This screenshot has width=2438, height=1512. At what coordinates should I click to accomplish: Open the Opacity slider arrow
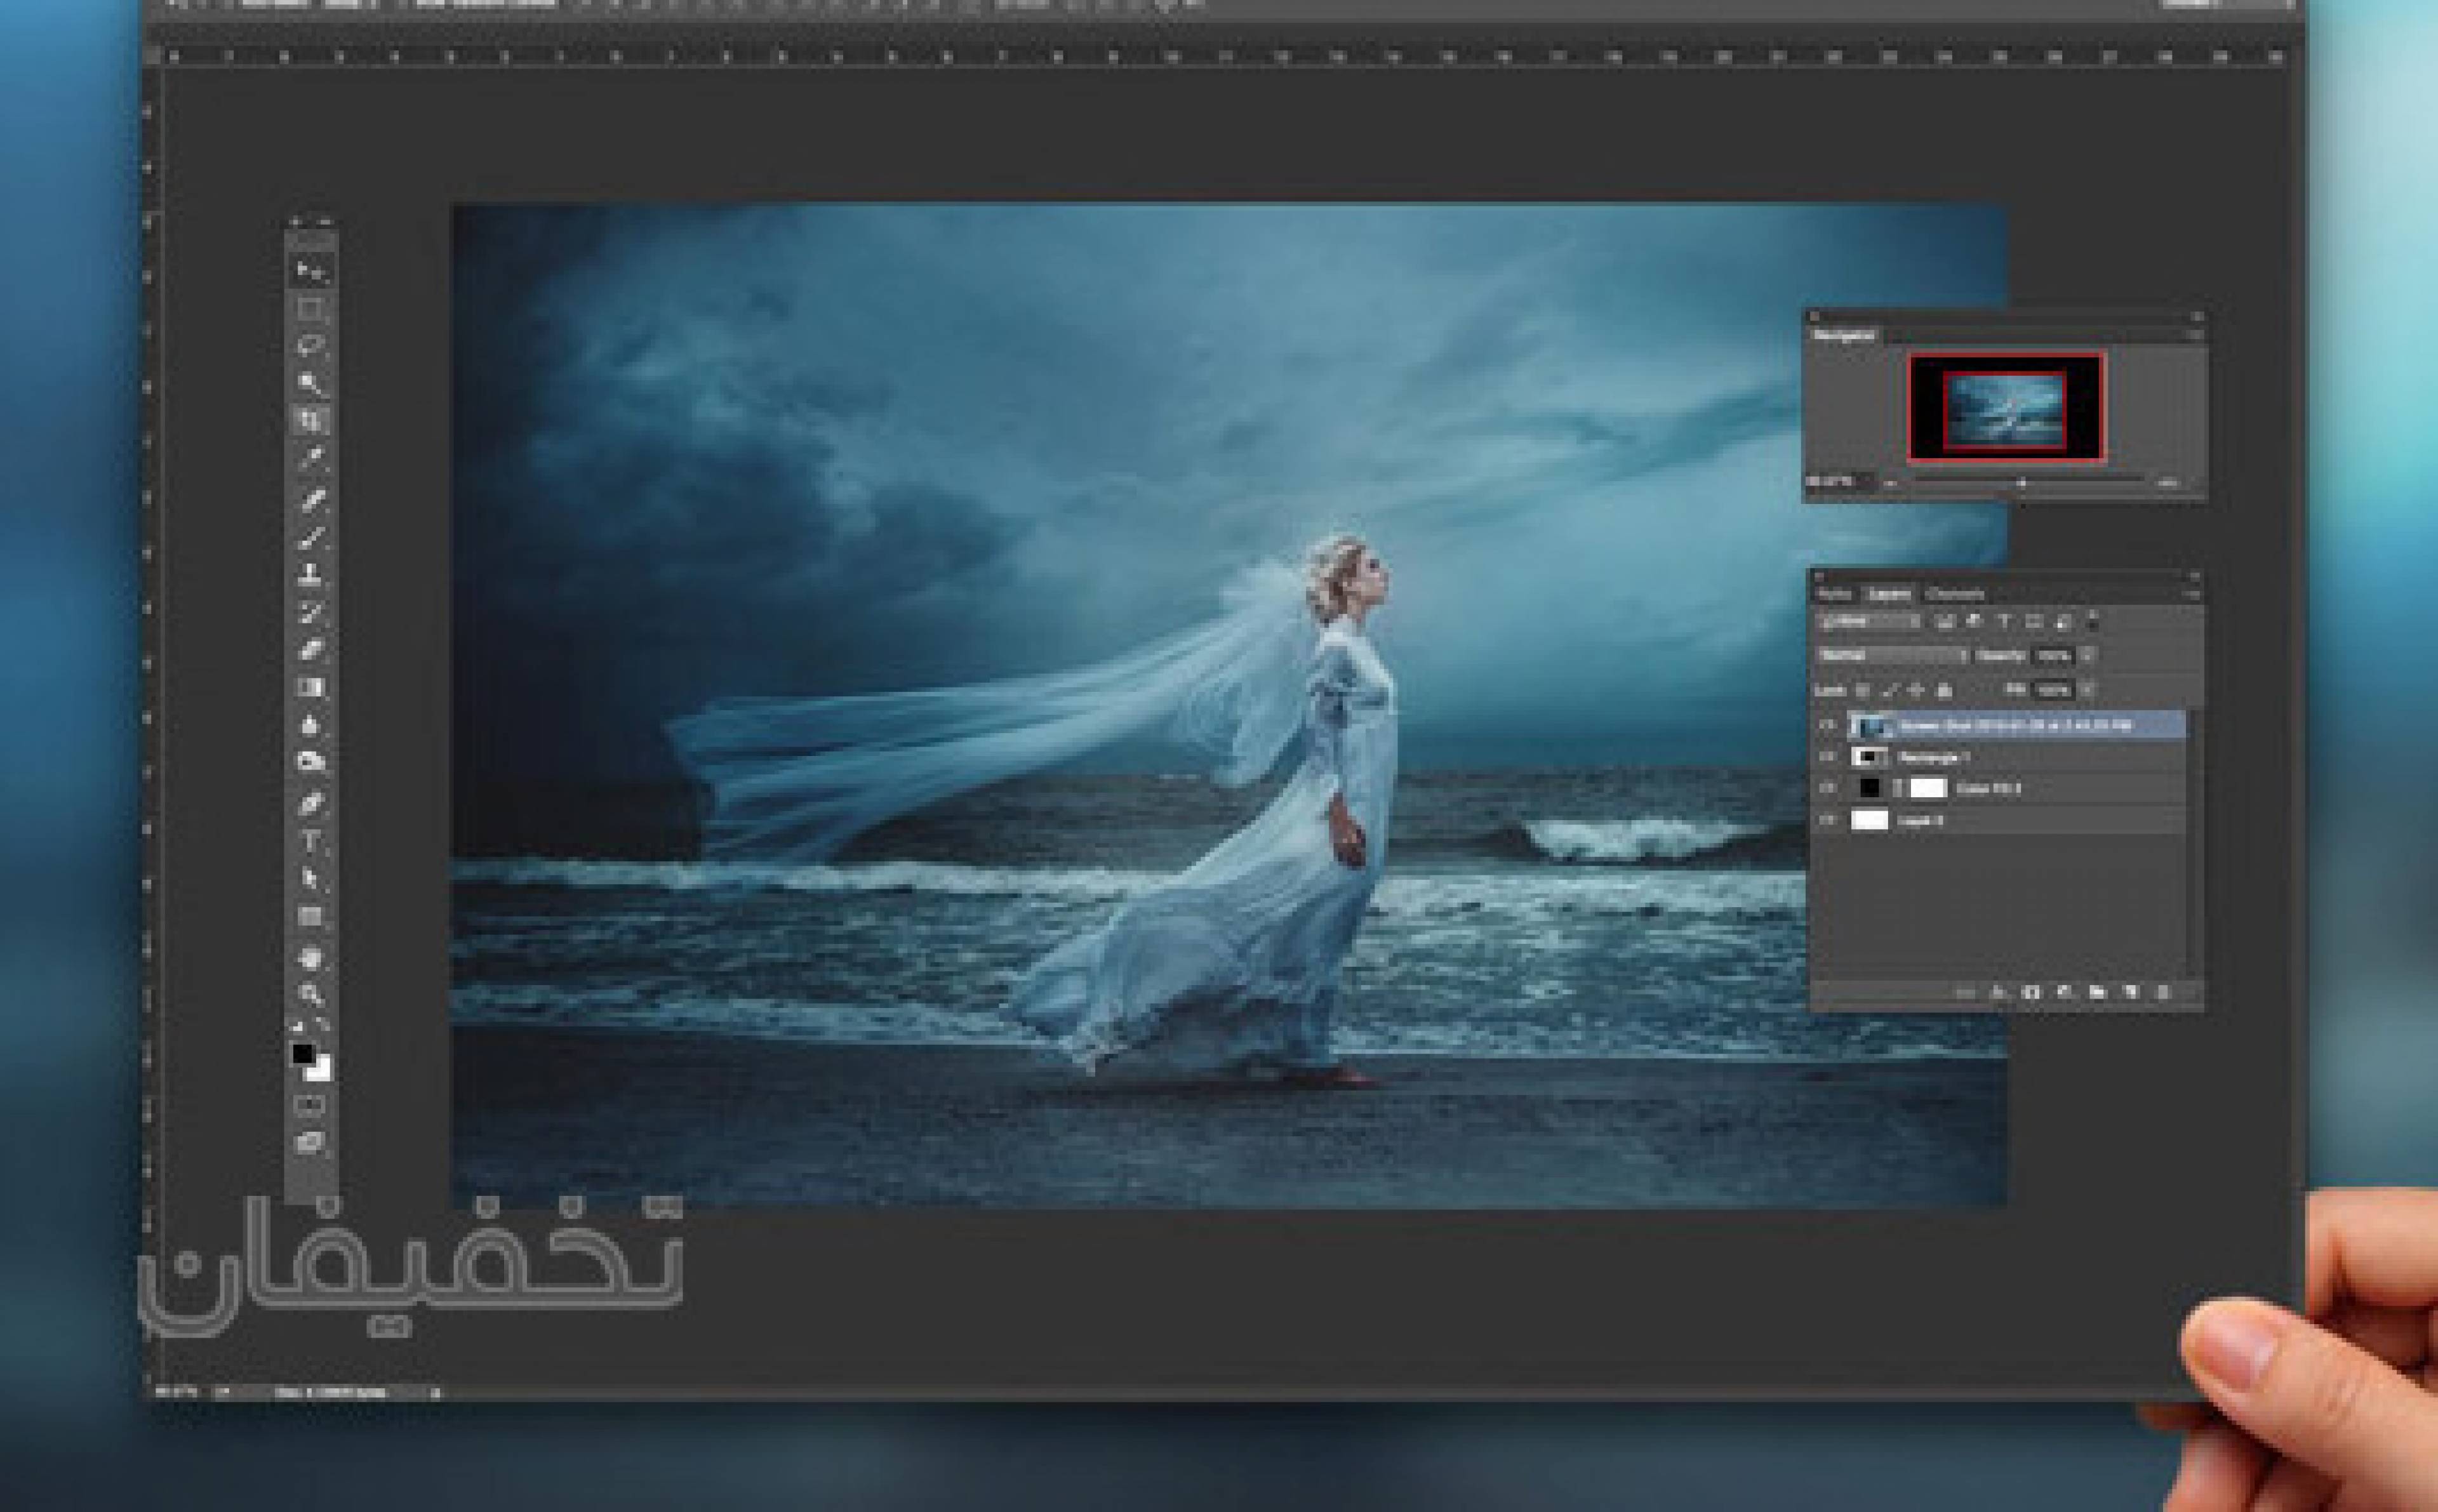2087,656
